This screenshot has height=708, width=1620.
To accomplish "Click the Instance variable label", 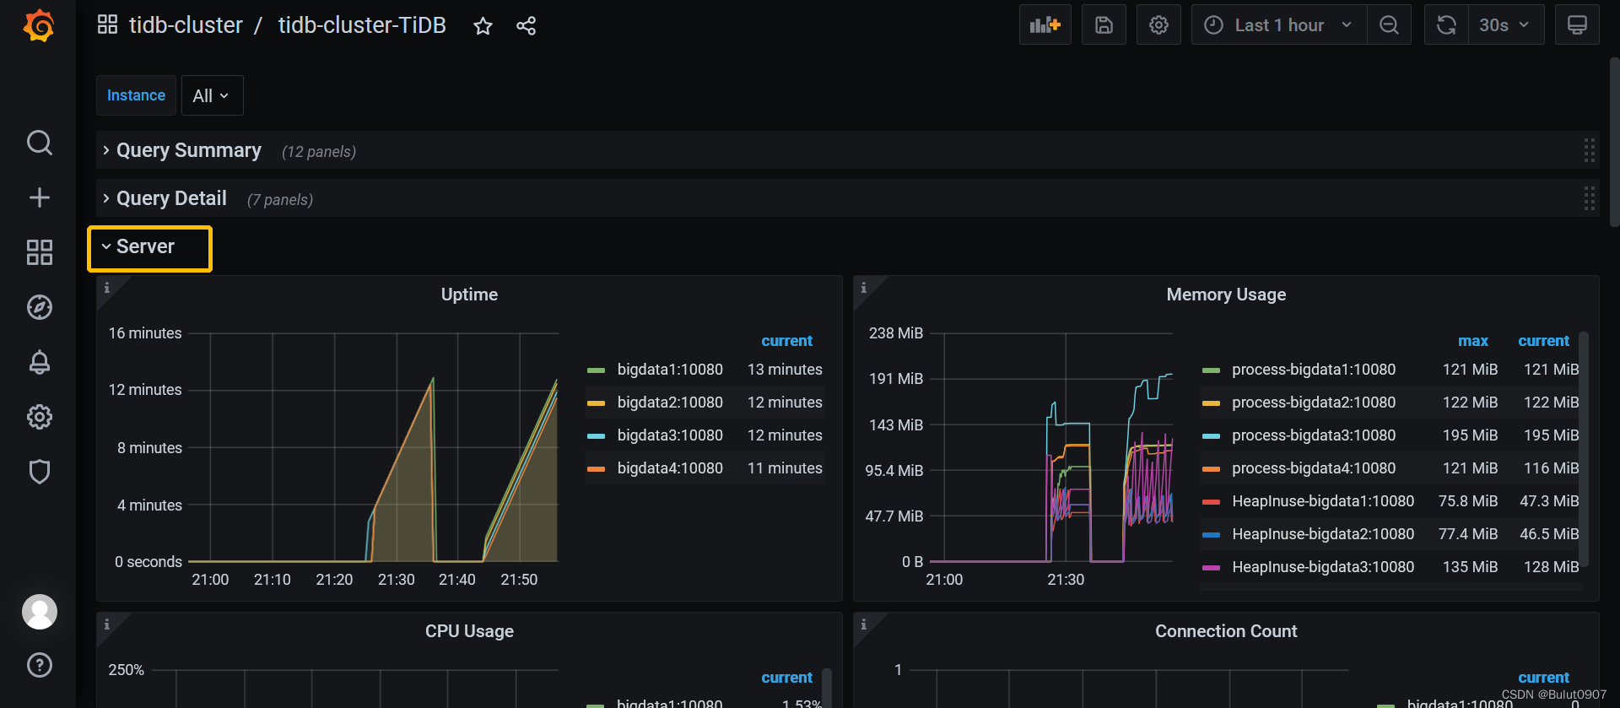I will click(136, 95).
